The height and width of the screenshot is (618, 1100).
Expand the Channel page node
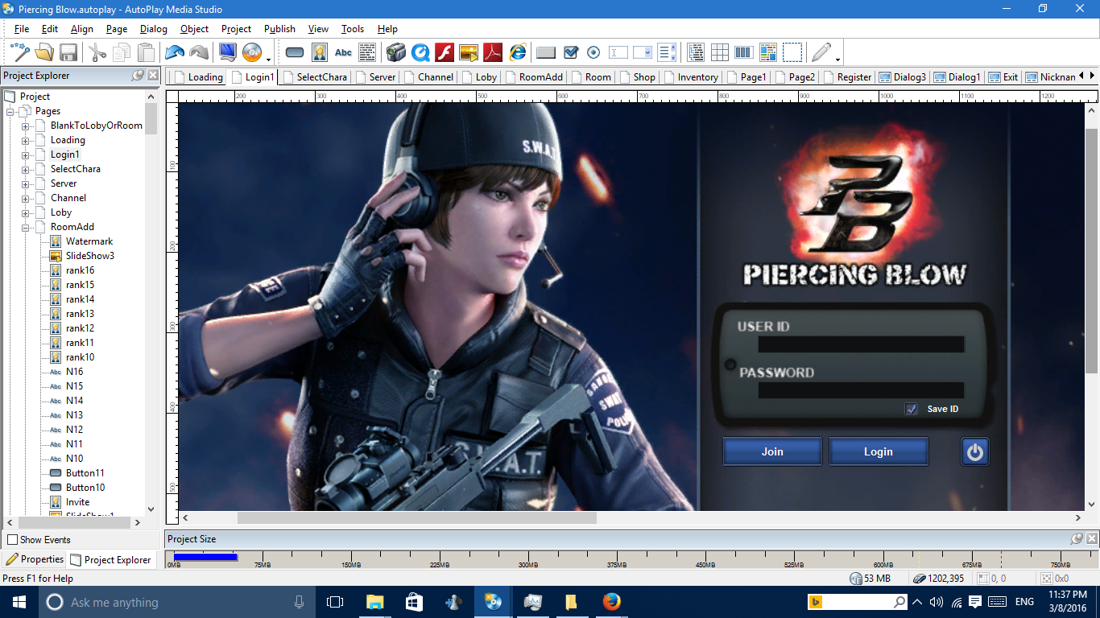click(x=26, y=198)
